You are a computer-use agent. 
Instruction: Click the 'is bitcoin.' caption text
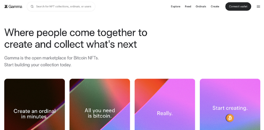click(x=100, y=116)
